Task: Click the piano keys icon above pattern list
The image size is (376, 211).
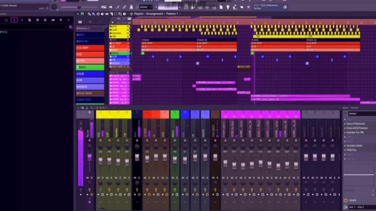Action: 80,22
